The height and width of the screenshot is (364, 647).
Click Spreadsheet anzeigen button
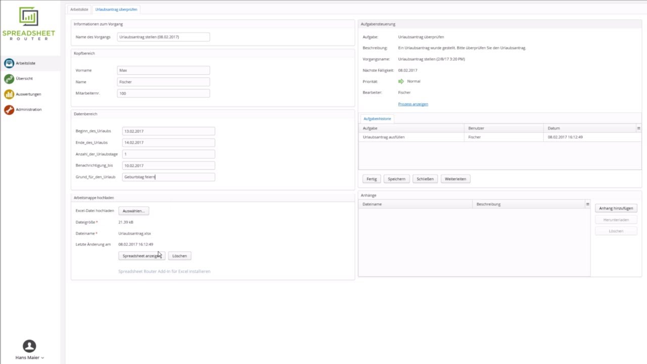tap(142, 256)
